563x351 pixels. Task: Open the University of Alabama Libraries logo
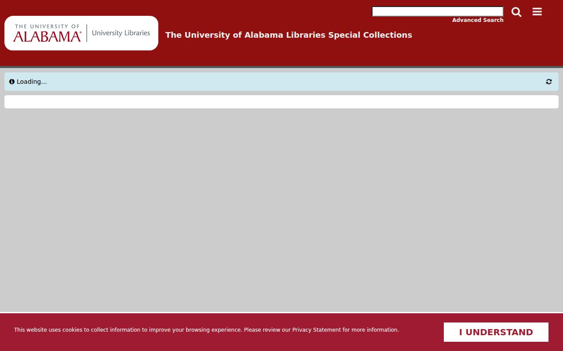click(81, 33)
